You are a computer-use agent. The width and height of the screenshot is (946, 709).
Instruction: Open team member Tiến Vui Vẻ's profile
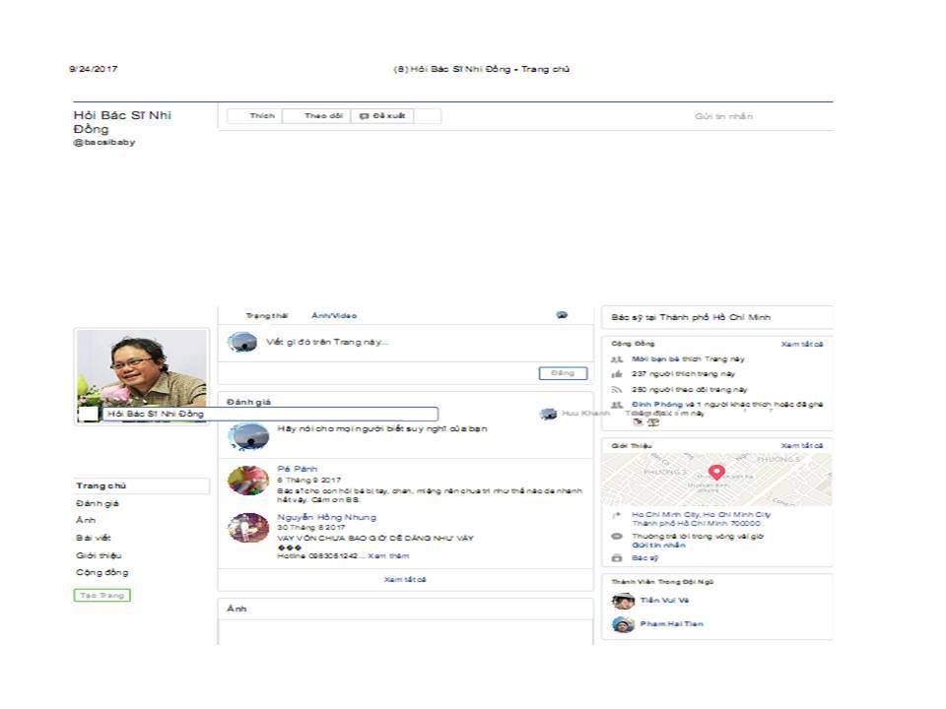664,600
